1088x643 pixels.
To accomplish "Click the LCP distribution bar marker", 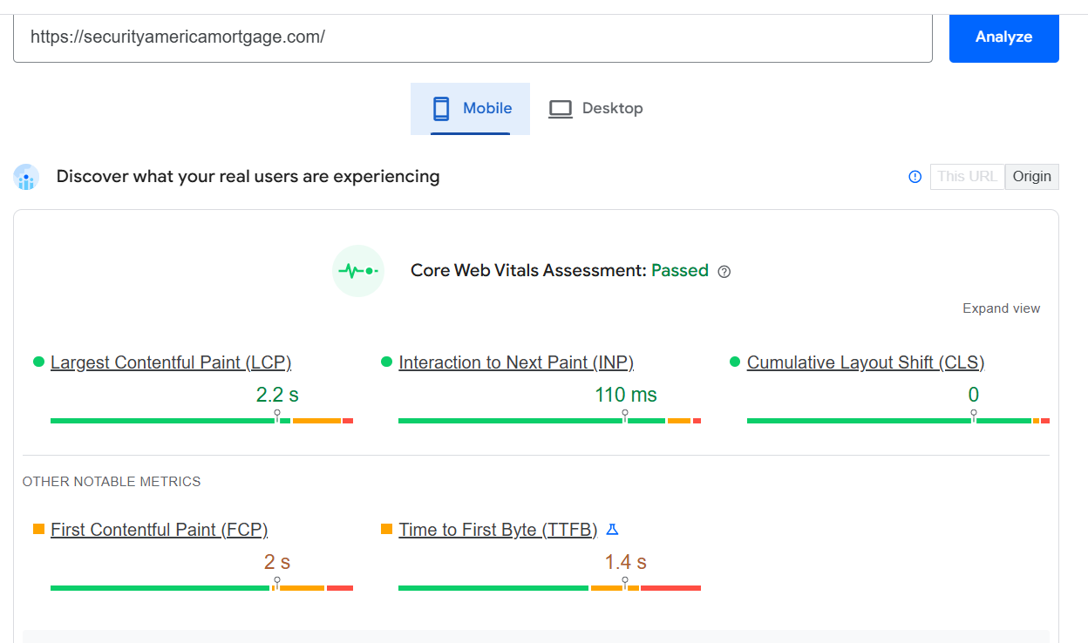I will coord(277,416).
